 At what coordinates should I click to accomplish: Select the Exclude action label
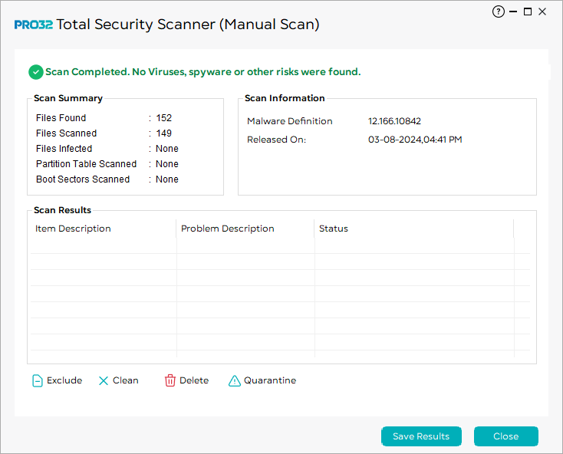64,380
